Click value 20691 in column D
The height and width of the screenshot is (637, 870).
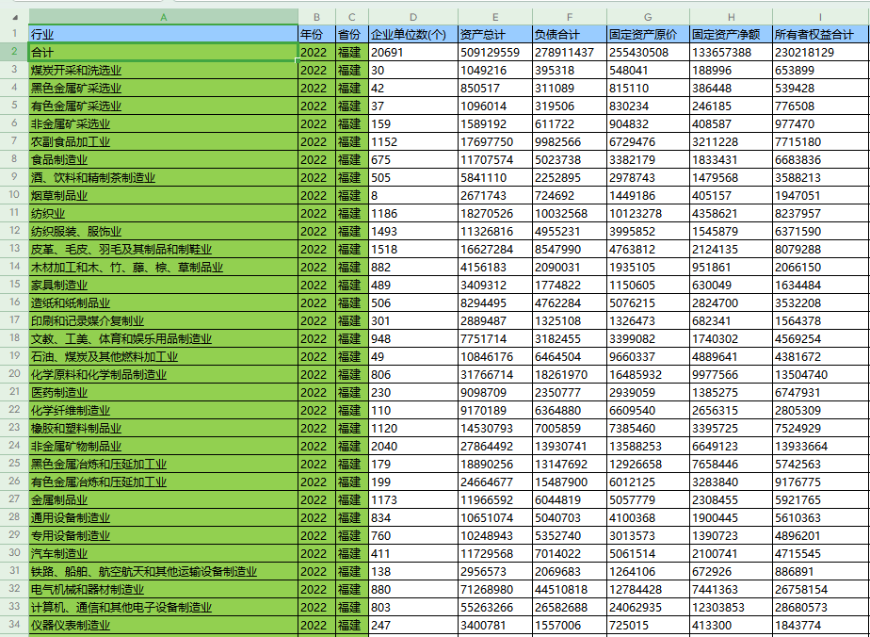click(412, 52)
